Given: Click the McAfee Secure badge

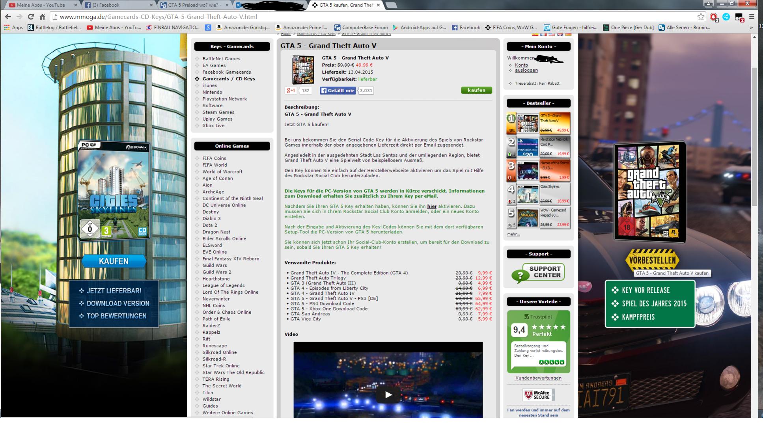Looking at the screenshot, I should coord(538,394).
